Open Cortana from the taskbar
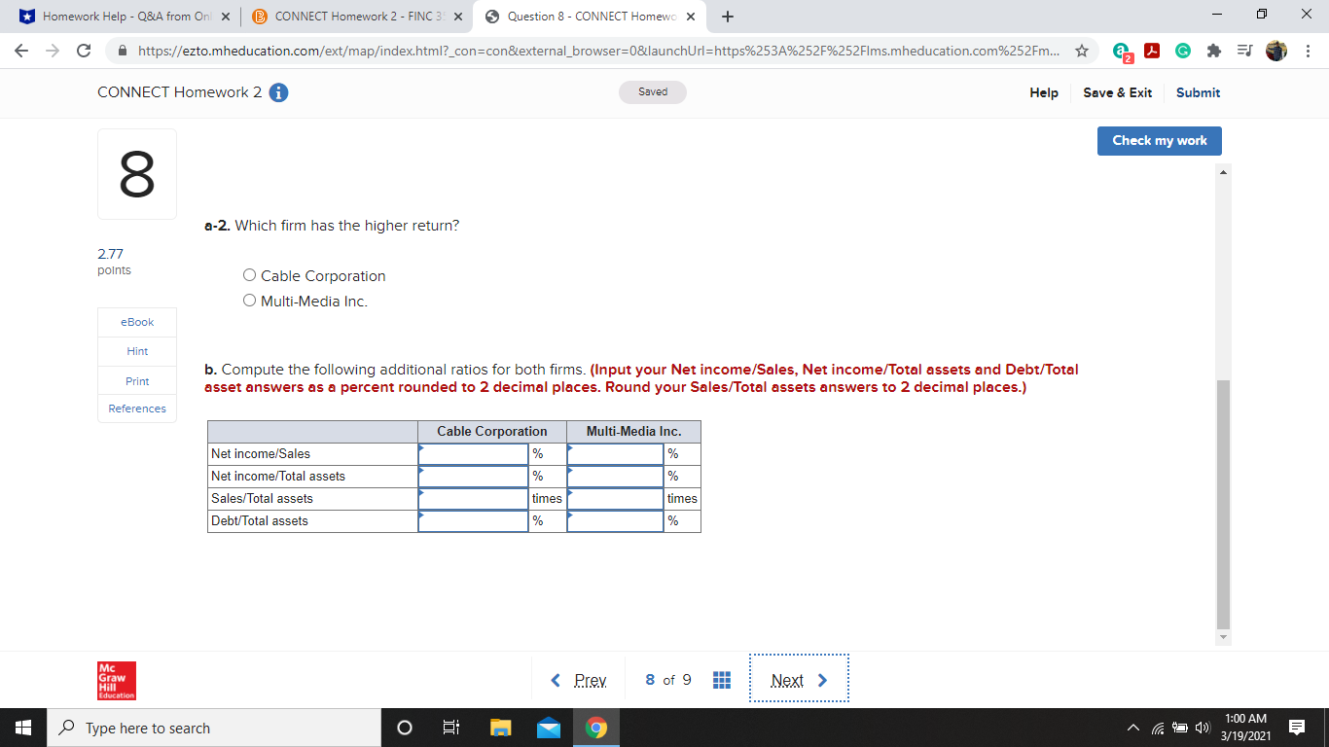Viewport: 1329px width, 747px height. (405, 728)
